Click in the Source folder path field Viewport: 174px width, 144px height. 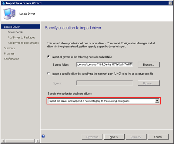point(105,64)
